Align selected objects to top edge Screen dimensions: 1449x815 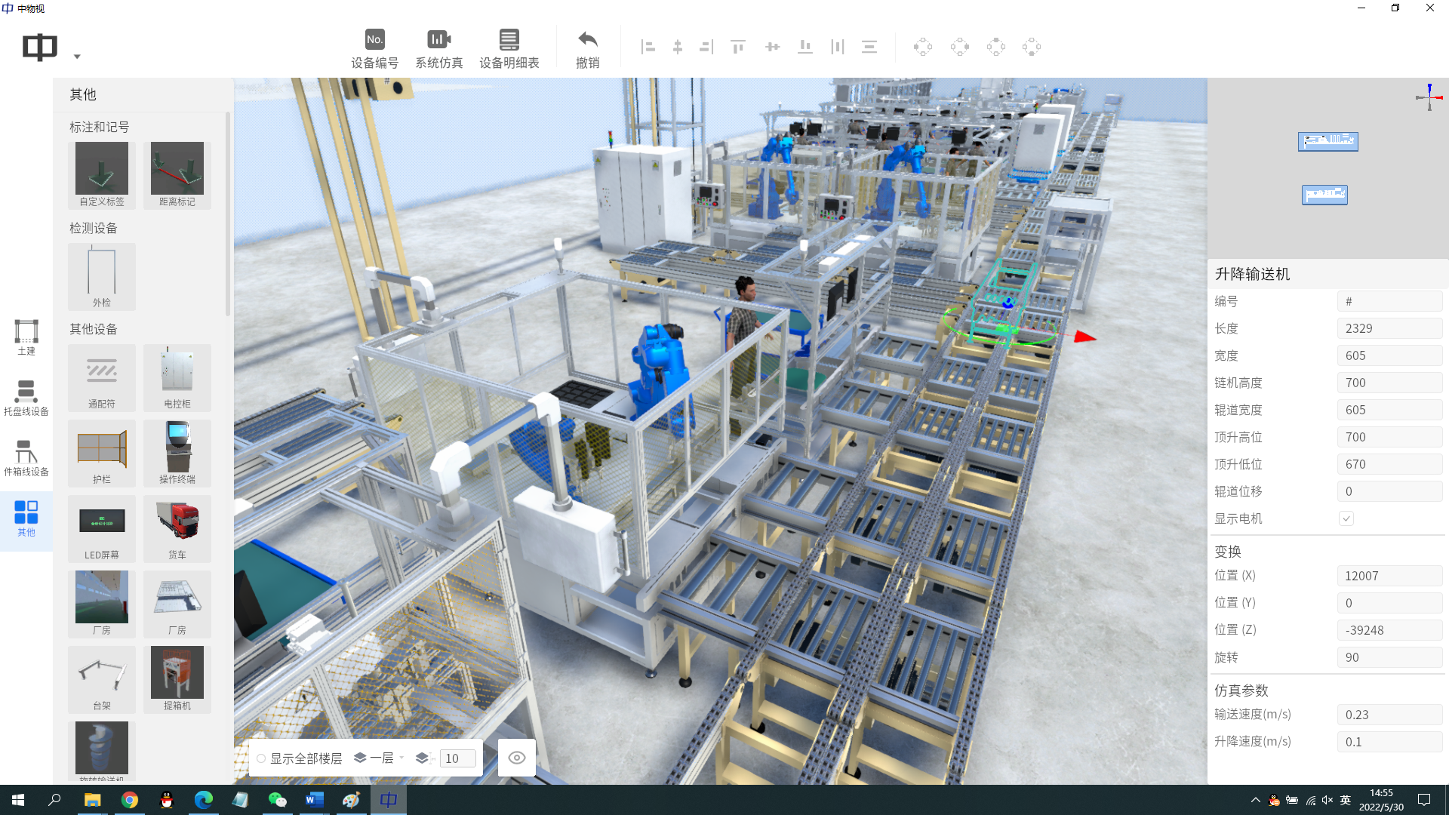coord(737,47)
